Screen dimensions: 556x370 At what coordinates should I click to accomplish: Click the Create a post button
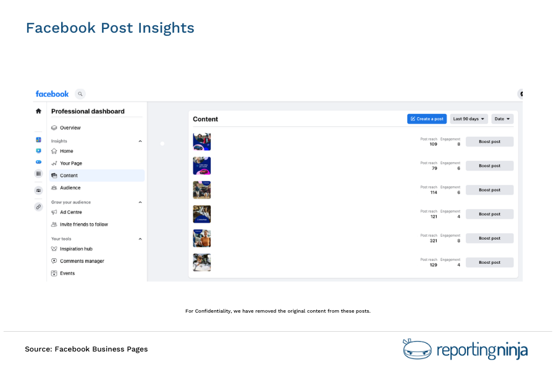[427, 118]
